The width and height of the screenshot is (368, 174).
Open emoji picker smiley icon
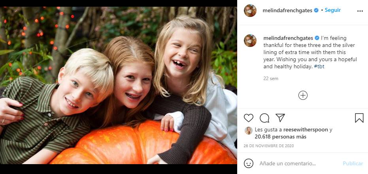point(249,163)
